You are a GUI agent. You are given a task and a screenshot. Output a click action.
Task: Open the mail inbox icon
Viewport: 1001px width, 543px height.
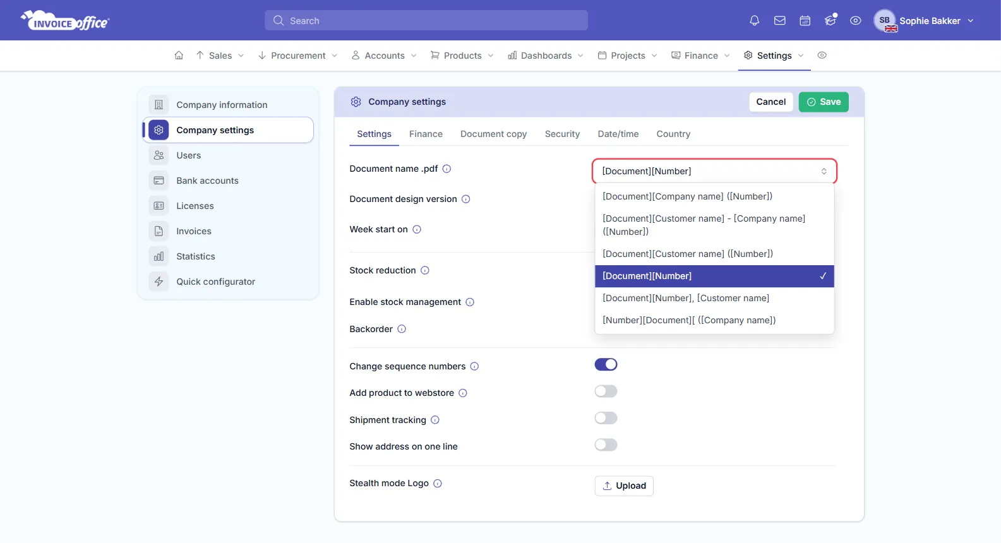click(x=780, y=21)
